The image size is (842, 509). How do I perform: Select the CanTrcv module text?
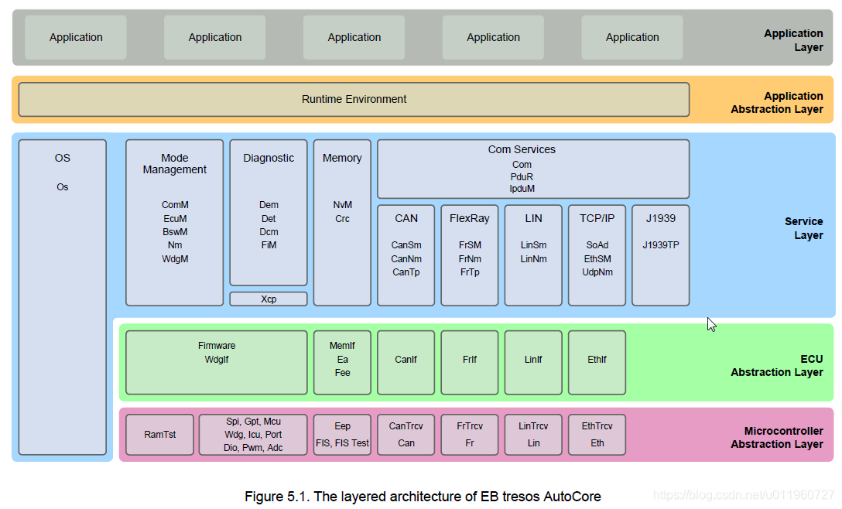point(406,426)
